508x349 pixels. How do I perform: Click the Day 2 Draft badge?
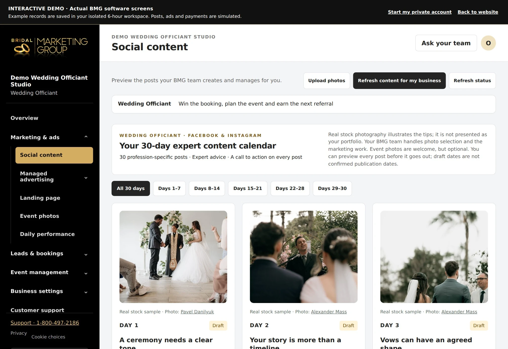coord(348,326)
